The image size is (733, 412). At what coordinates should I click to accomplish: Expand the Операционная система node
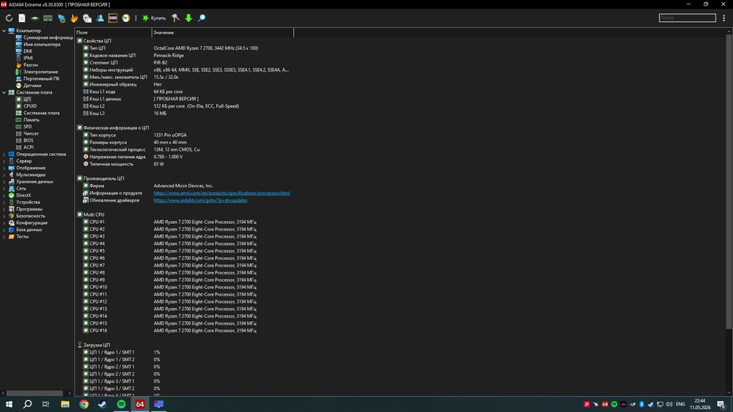(4, 154)
